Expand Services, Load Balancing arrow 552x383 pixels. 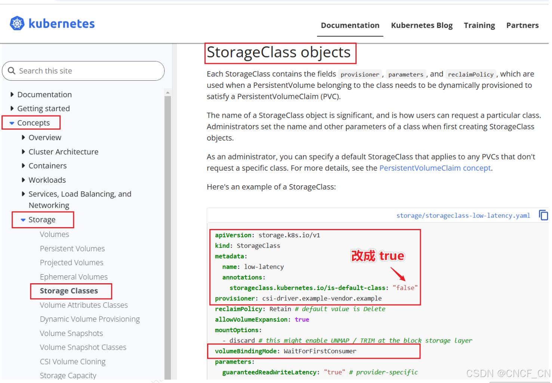pyautogui.click(x=23, y=194)
